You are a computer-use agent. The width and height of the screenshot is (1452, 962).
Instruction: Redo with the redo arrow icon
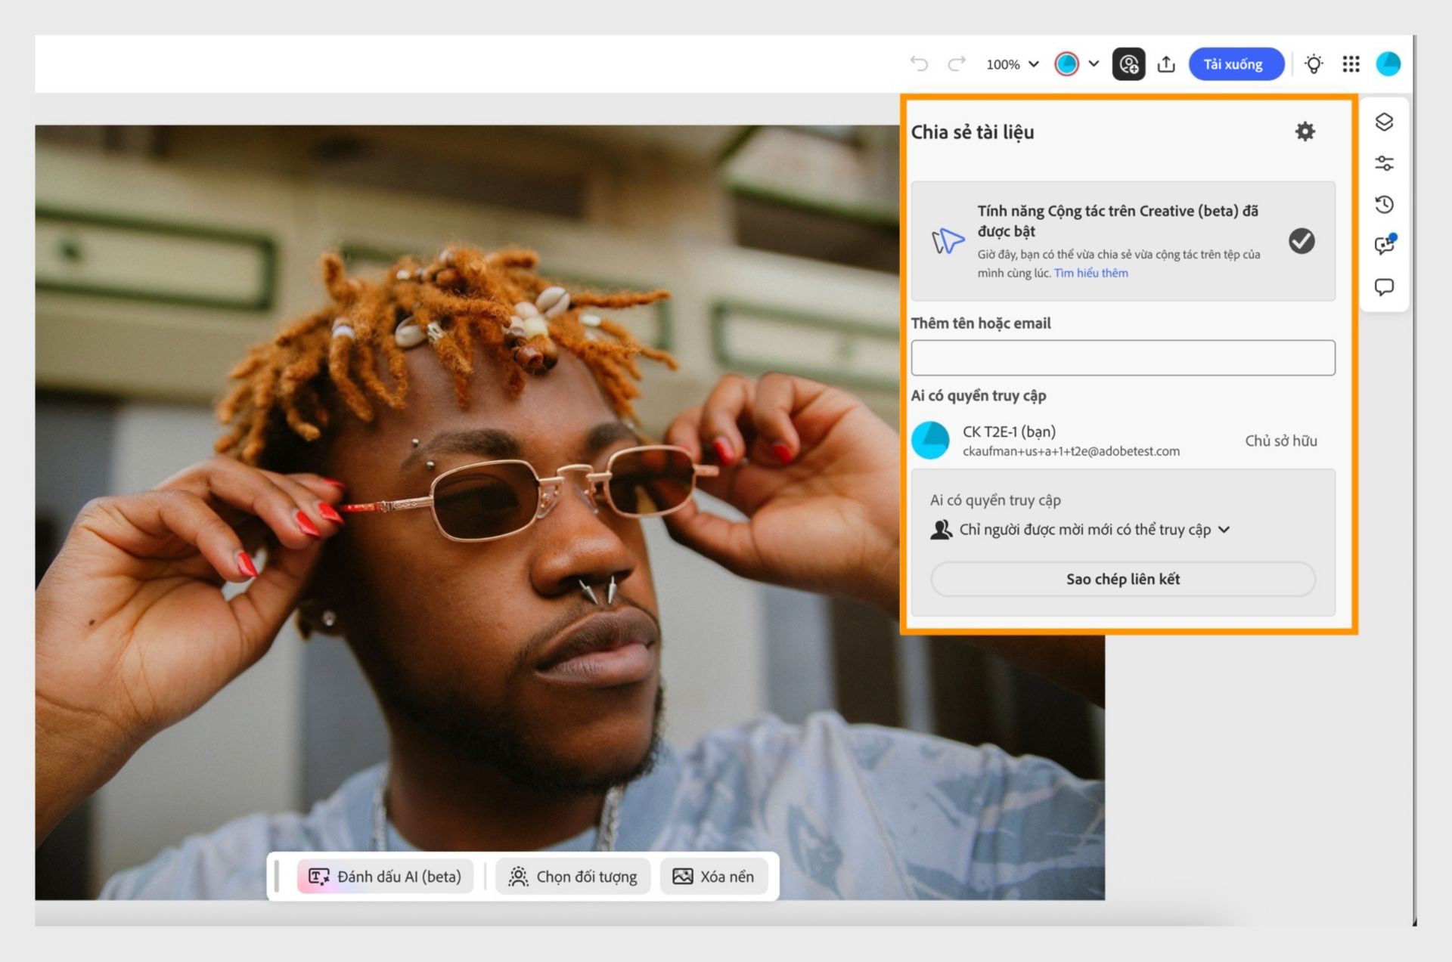tap(957, 63)
